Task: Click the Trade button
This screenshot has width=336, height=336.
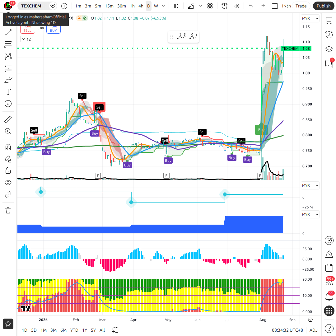Action: pyautogui.click(x=301, y=6)
